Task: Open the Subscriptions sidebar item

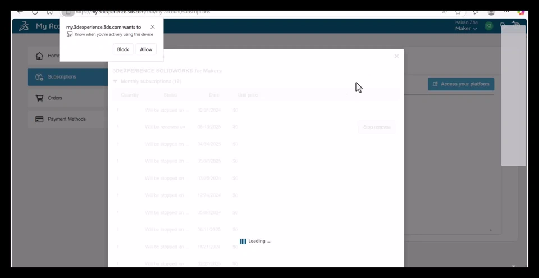Action: 68,77
